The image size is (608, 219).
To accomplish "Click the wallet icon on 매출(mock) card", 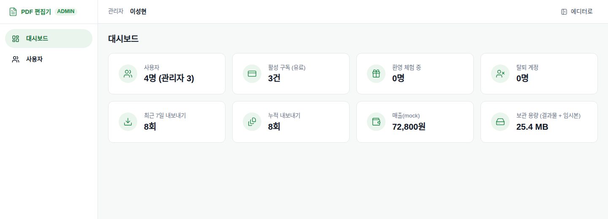I will [x=376, y=122].
